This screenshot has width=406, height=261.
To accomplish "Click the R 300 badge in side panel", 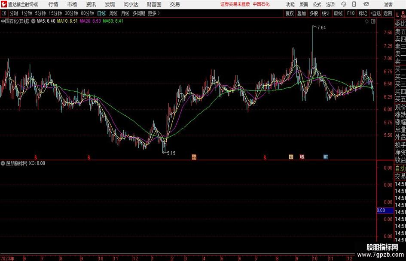I will click(403, 15).
